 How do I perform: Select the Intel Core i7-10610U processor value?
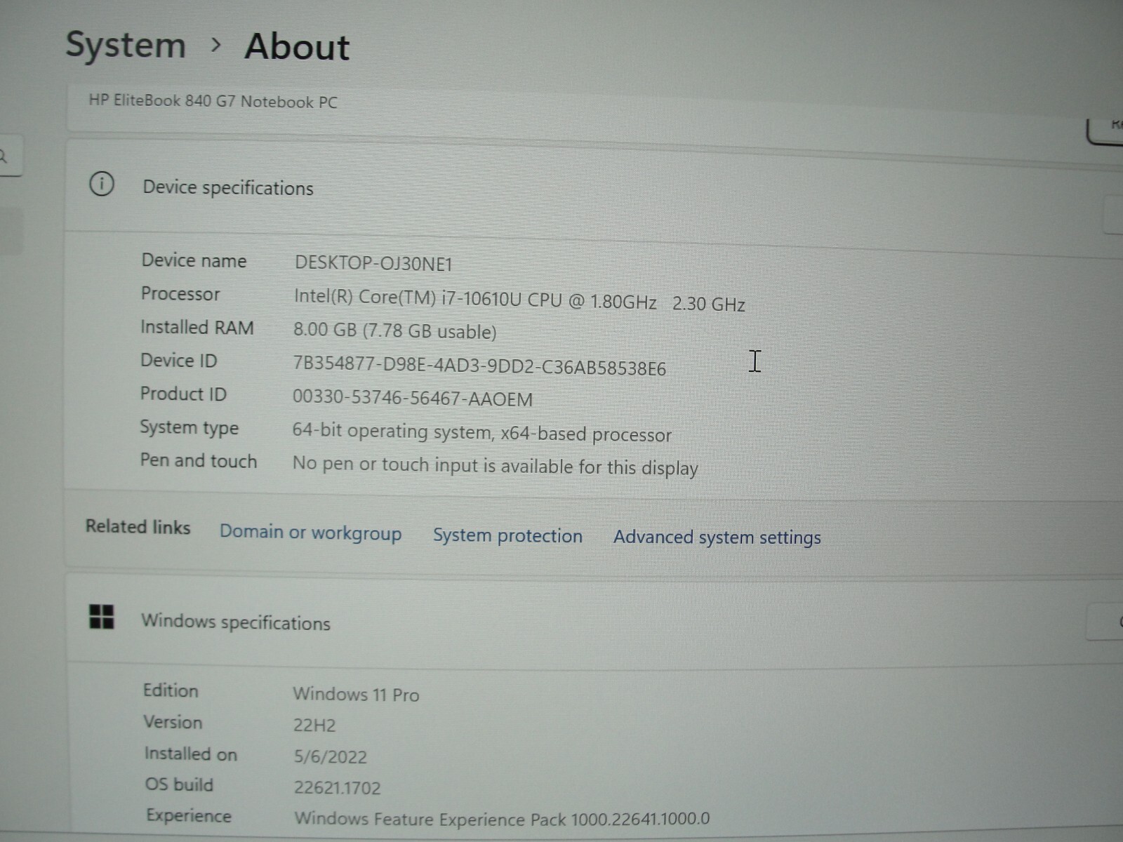(x=519, y=300)
